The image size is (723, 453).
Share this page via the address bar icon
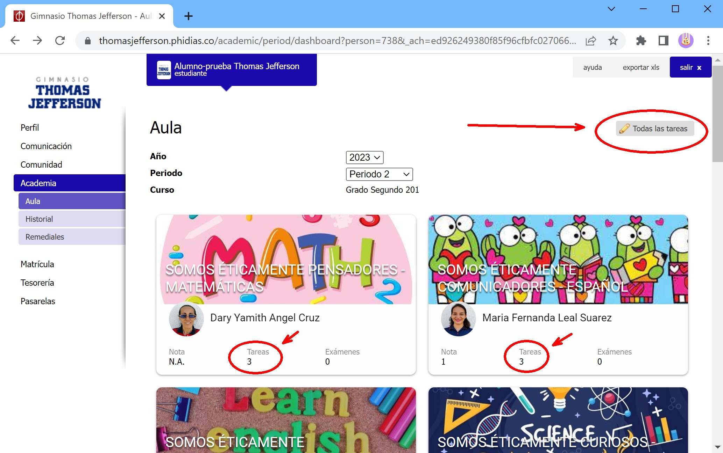(591, 41)
